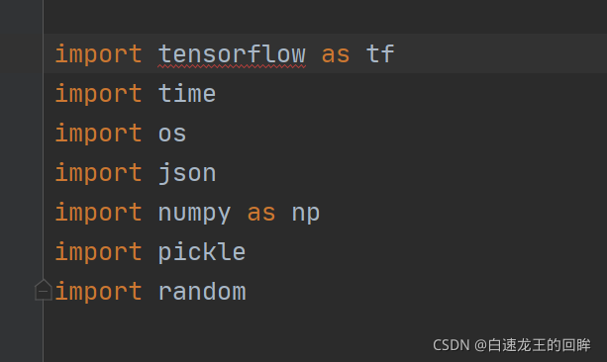
Task: Click the 'as' keyword after numpy
Action: point(261,213)
